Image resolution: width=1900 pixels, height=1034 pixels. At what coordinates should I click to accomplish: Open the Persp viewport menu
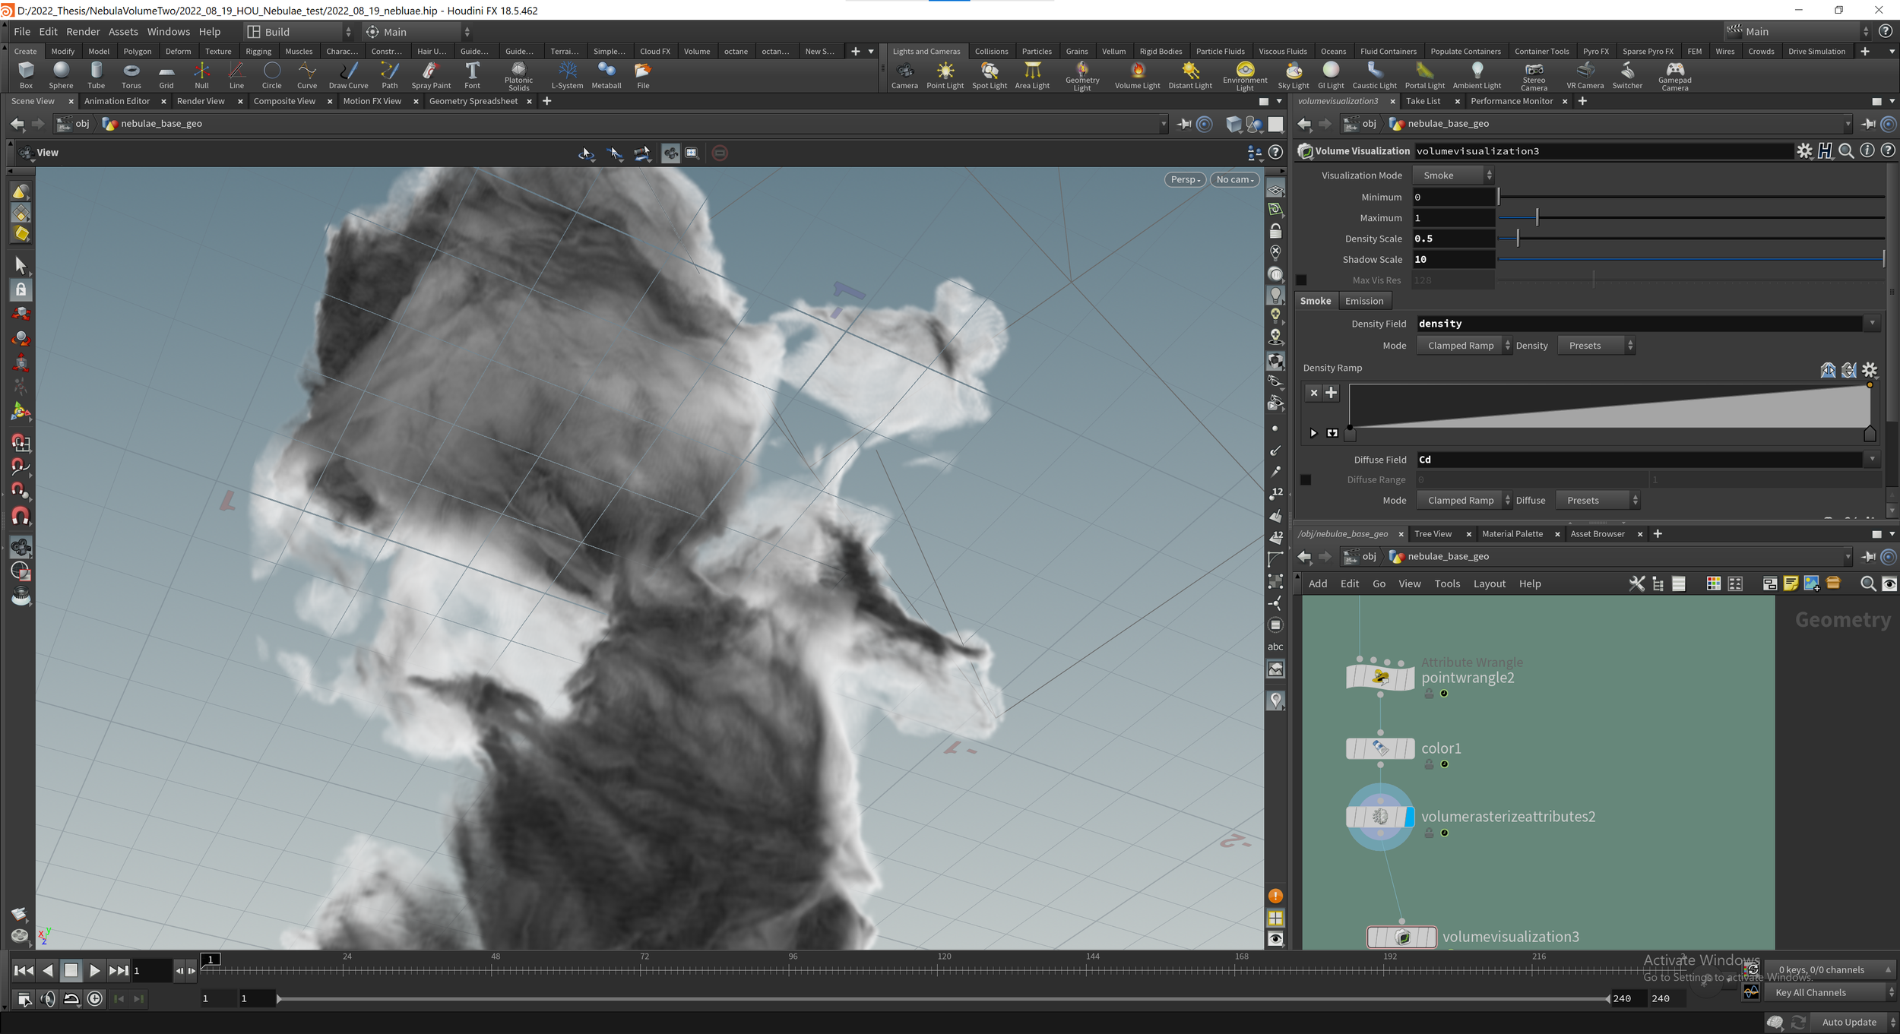(1184, 180)
